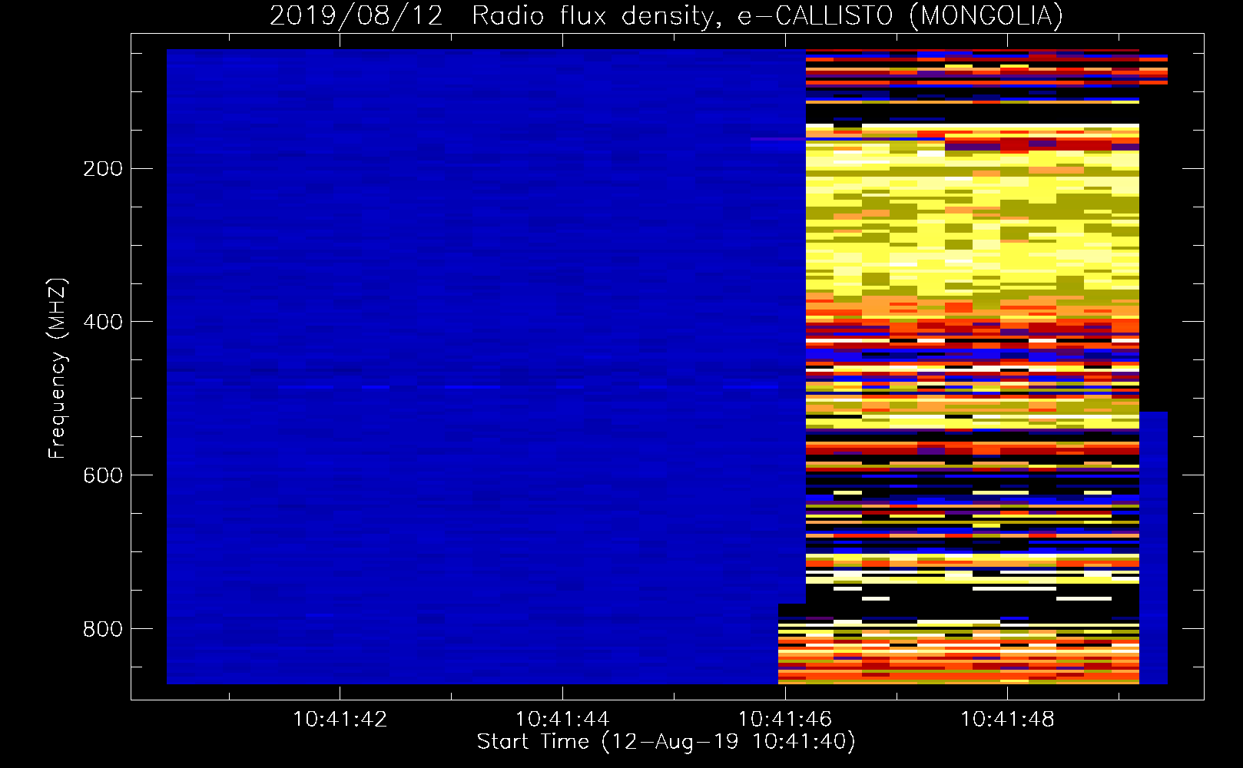The height and width of the screenshot is (768, 1243).
Task: Click the 800 frequency tick label
Action: pyautogui.click(x=103, y=629)
